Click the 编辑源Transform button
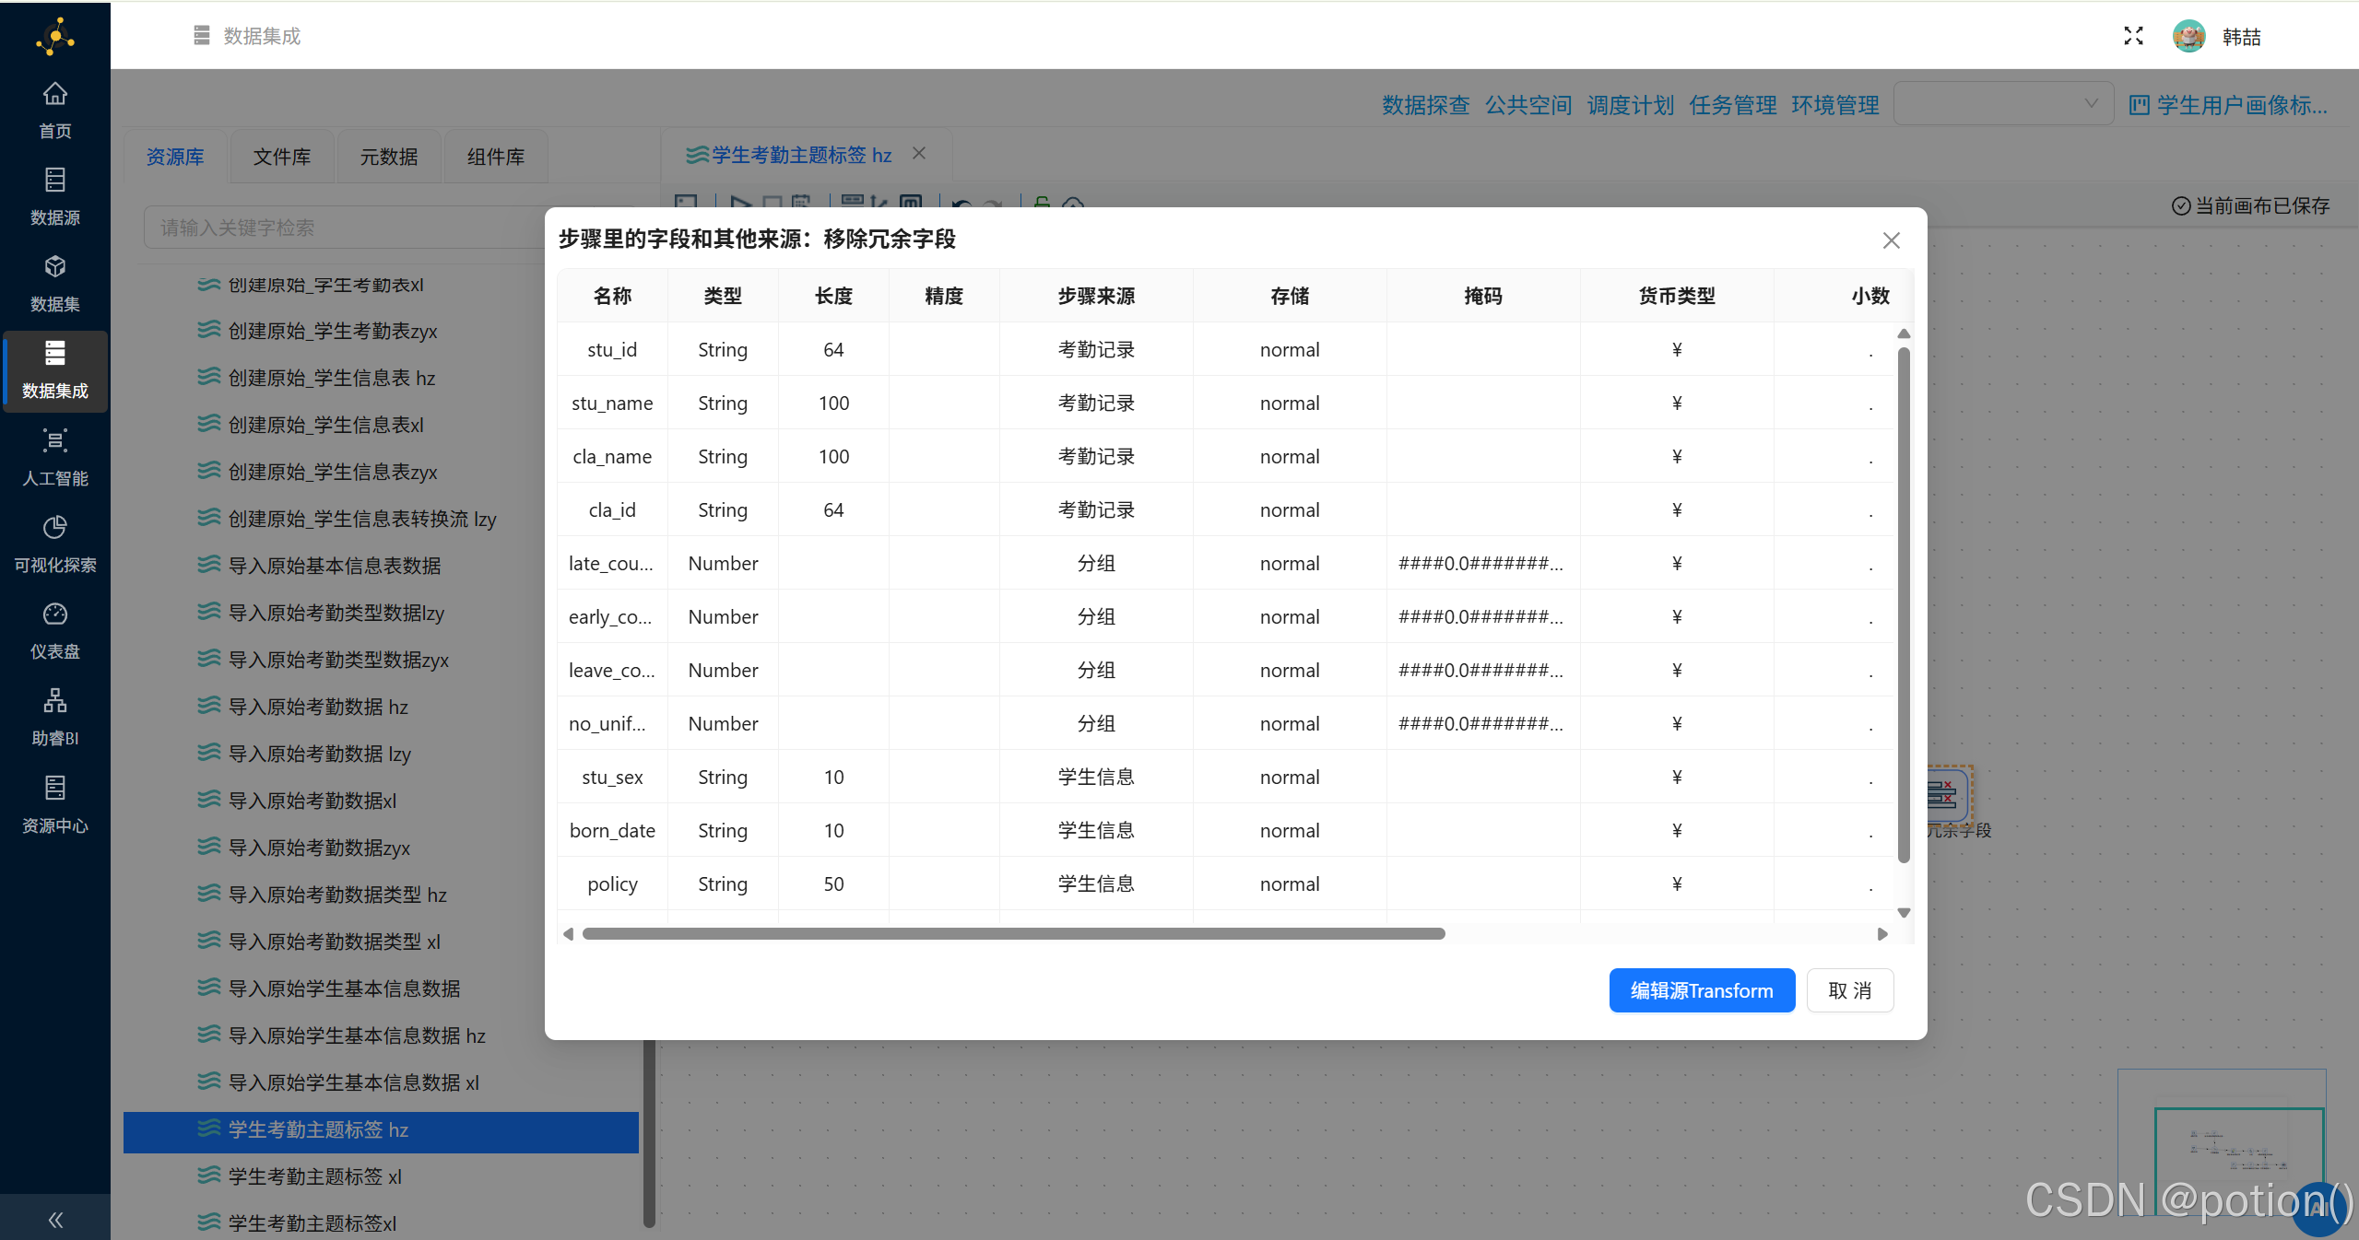This screenshot has height=1240, width=2359. [x=1702, y=990]
